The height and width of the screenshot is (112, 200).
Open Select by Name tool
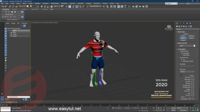tap(31, 7)
